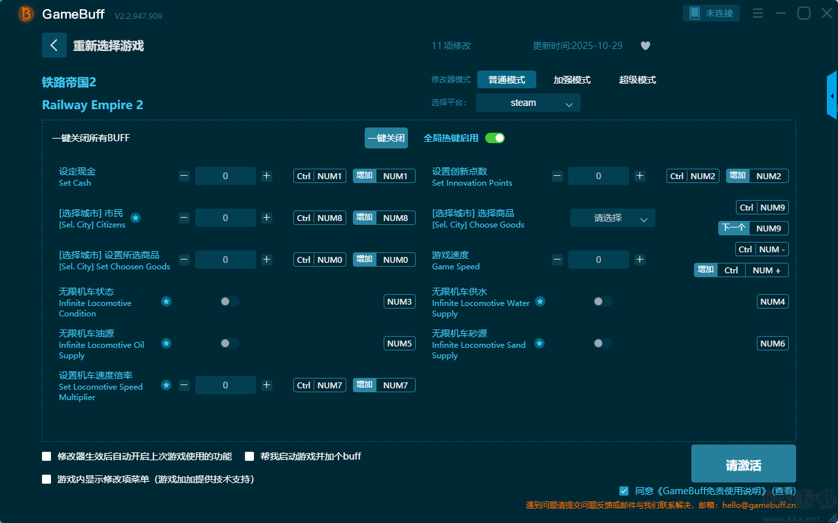The width and height of the screenshot is (838, 523).
Task: Enable Infinite Locomotive Oil Supply
Action: click(230, 343)
